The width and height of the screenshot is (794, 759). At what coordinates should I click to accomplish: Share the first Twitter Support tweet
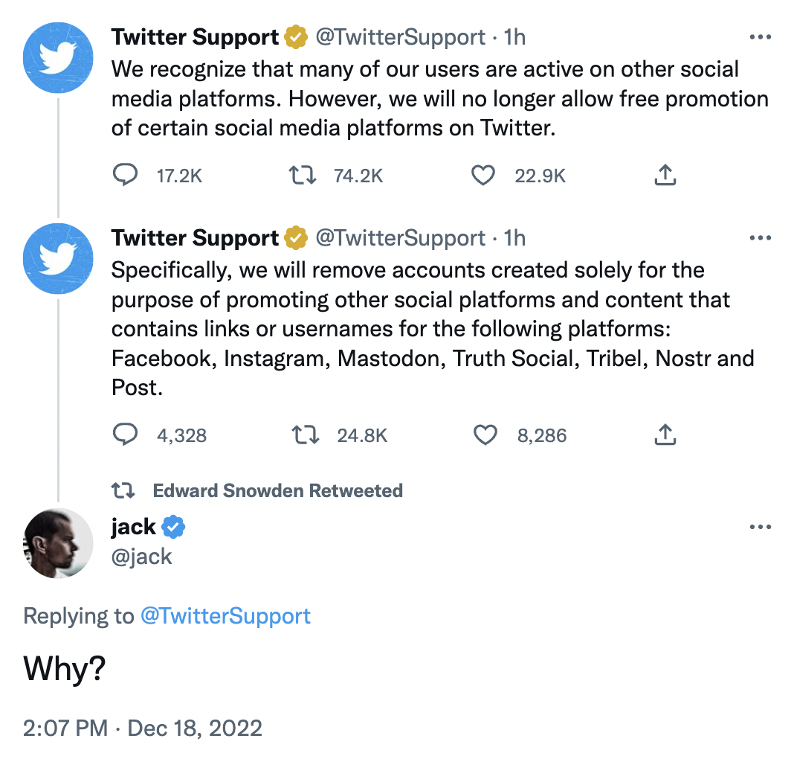(665, 176)
